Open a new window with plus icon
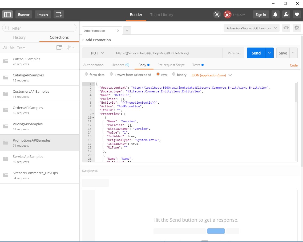303x242 pixels. [59, 14]
